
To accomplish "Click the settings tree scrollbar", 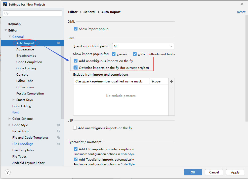I will click(x=63, y=82).
